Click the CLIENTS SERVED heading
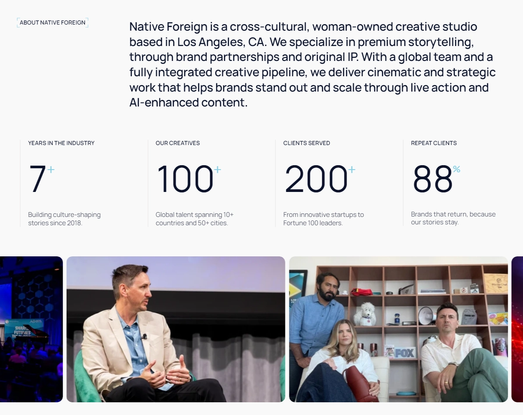Image resolution: width=523 pixels, height=415 pixels. coord(306,143)
